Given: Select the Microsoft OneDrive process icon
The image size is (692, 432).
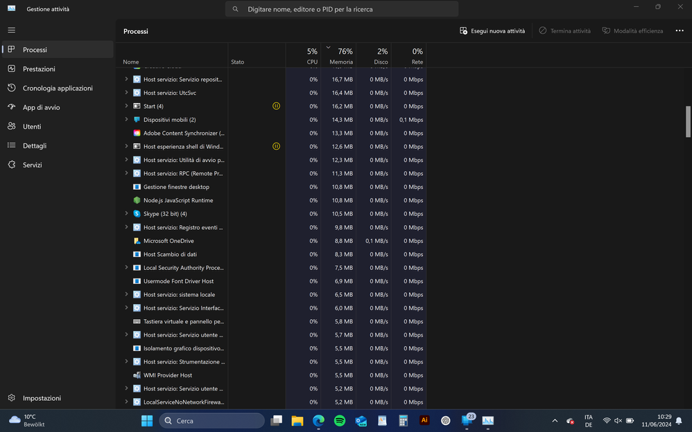Looking at the screenshot, I should tap(137, 241).
